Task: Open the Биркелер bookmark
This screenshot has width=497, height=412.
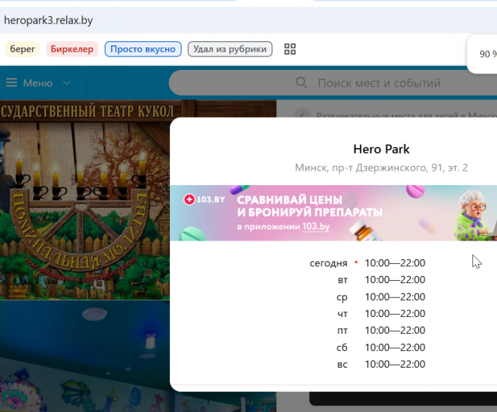Action: (72, 49)
